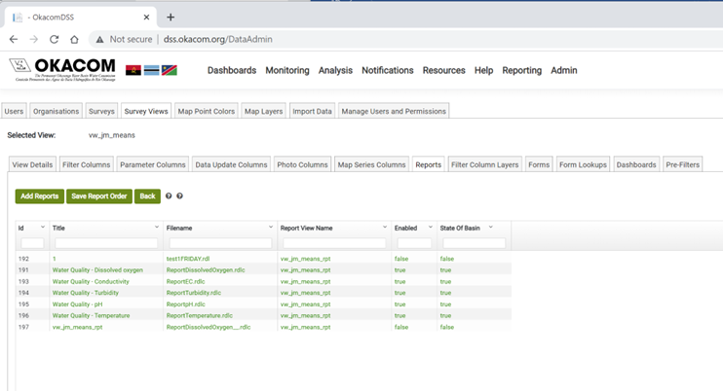
Task: Click the Botswana flag icon
Action: tap(151, 70)
